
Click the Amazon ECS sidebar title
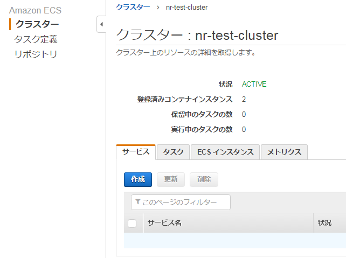(x=36, y=10)
